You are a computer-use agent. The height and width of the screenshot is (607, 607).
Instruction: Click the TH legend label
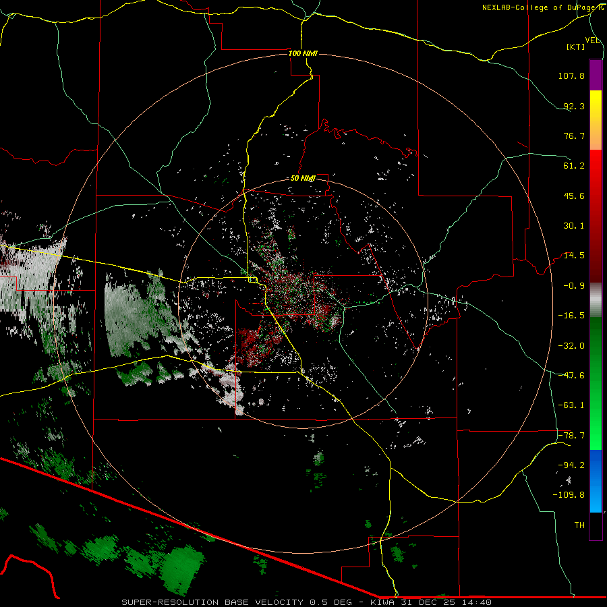pyautogui.click(x=579, y=525)
